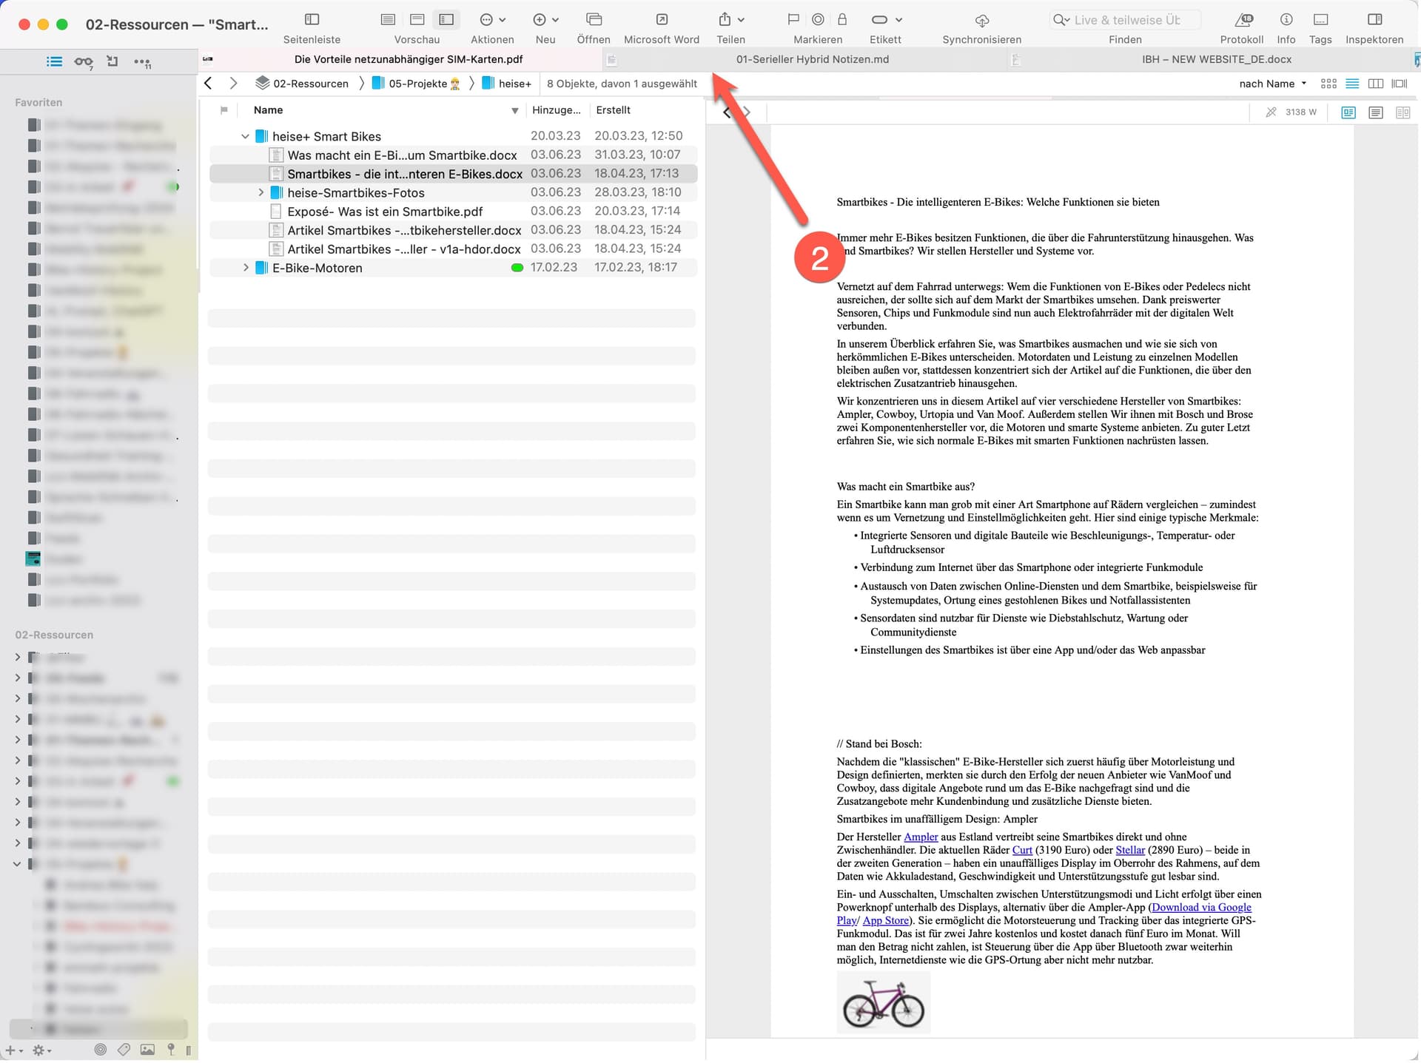Open the Etikett label dropdown
The image size is (1421, 1063).
click(886, 20)
